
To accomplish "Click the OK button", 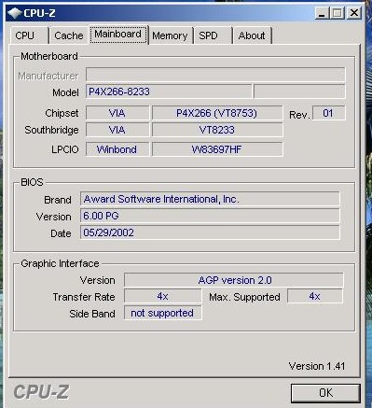I will 325,393.
